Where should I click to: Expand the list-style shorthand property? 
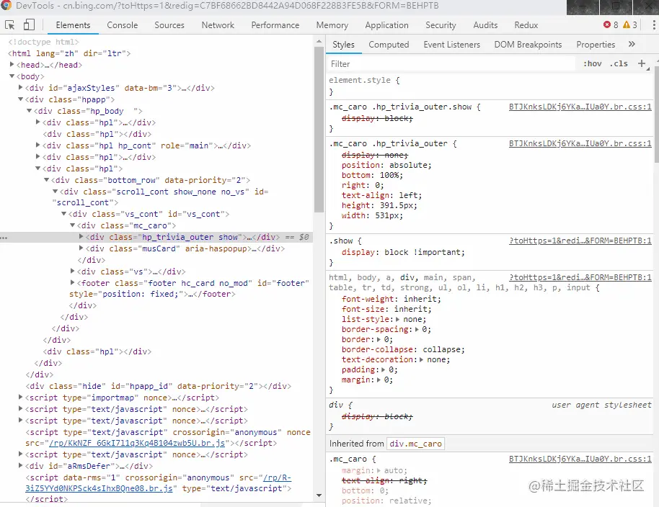(397, 319)
